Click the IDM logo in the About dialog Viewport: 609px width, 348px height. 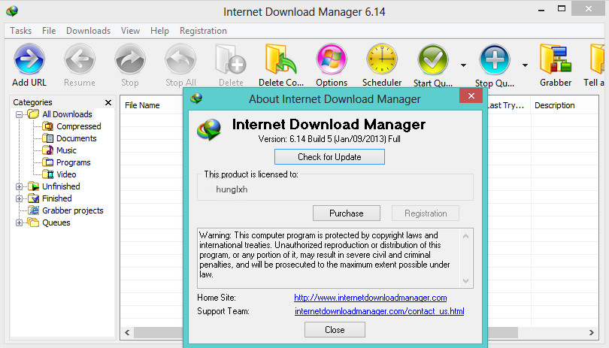pyautogui.click(x=209, y=130)
